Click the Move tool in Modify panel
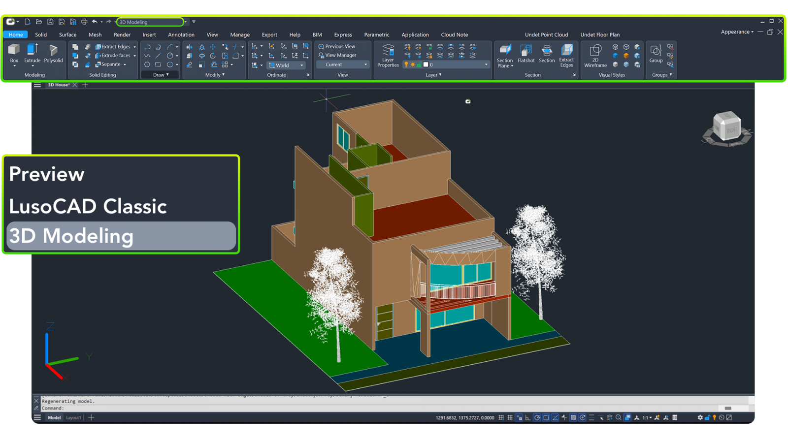Image resolution: width=788 pixels, height=443 pixels. (x=213, y=47)
